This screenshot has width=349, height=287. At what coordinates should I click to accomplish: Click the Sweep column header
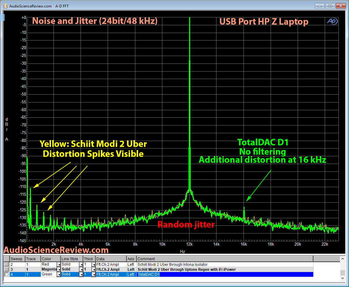[x=17, y=259]
